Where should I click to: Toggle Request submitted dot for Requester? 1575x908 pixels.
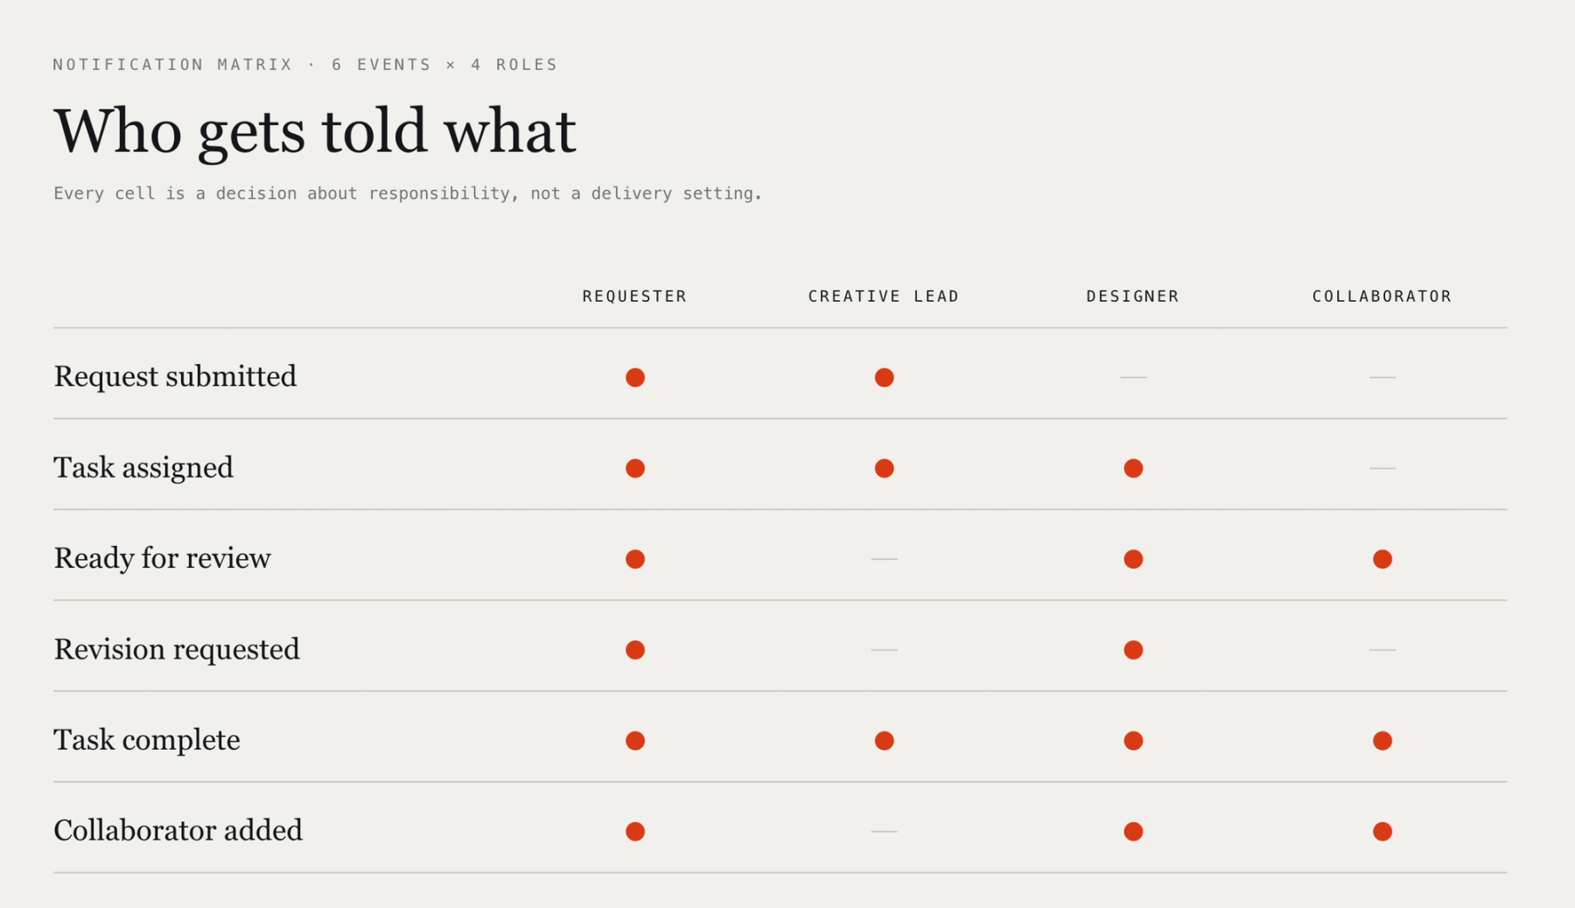pos(635,377)
